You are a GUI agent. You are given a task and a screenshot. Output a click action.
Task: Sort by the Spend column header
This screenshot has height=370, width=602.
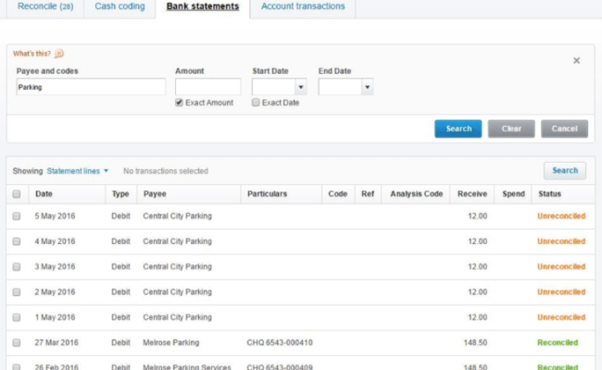[x=513, y=194]
